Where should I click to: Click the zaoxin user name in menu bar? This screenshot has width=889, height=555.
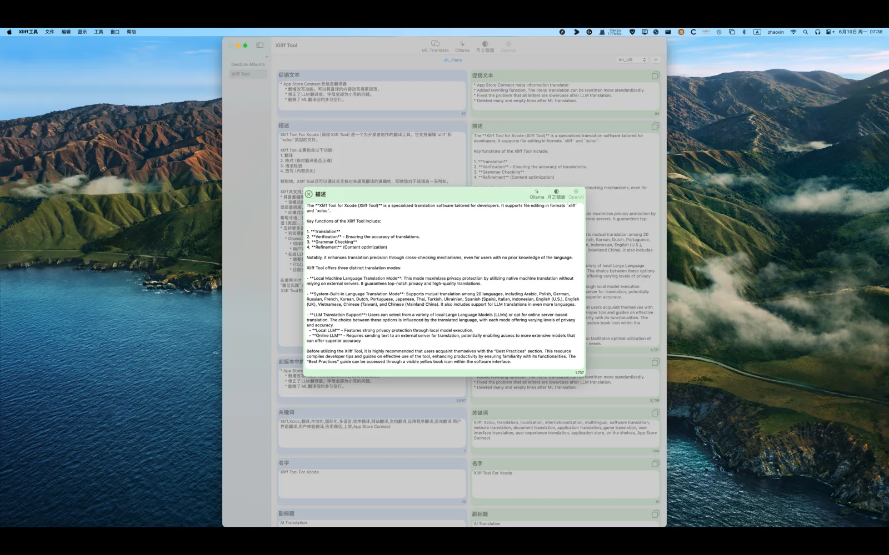[x=776, y=32]
